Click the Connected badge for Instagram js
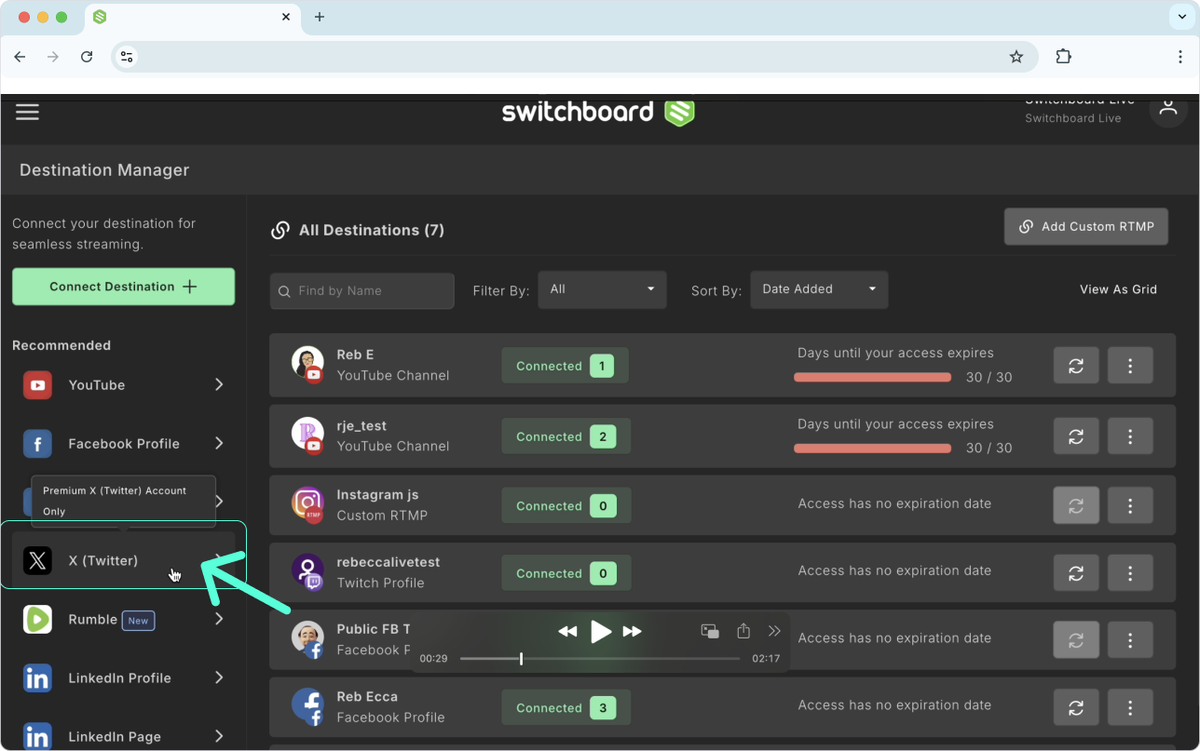Screen dimensions: 1200x751 (x=566, y=506)
